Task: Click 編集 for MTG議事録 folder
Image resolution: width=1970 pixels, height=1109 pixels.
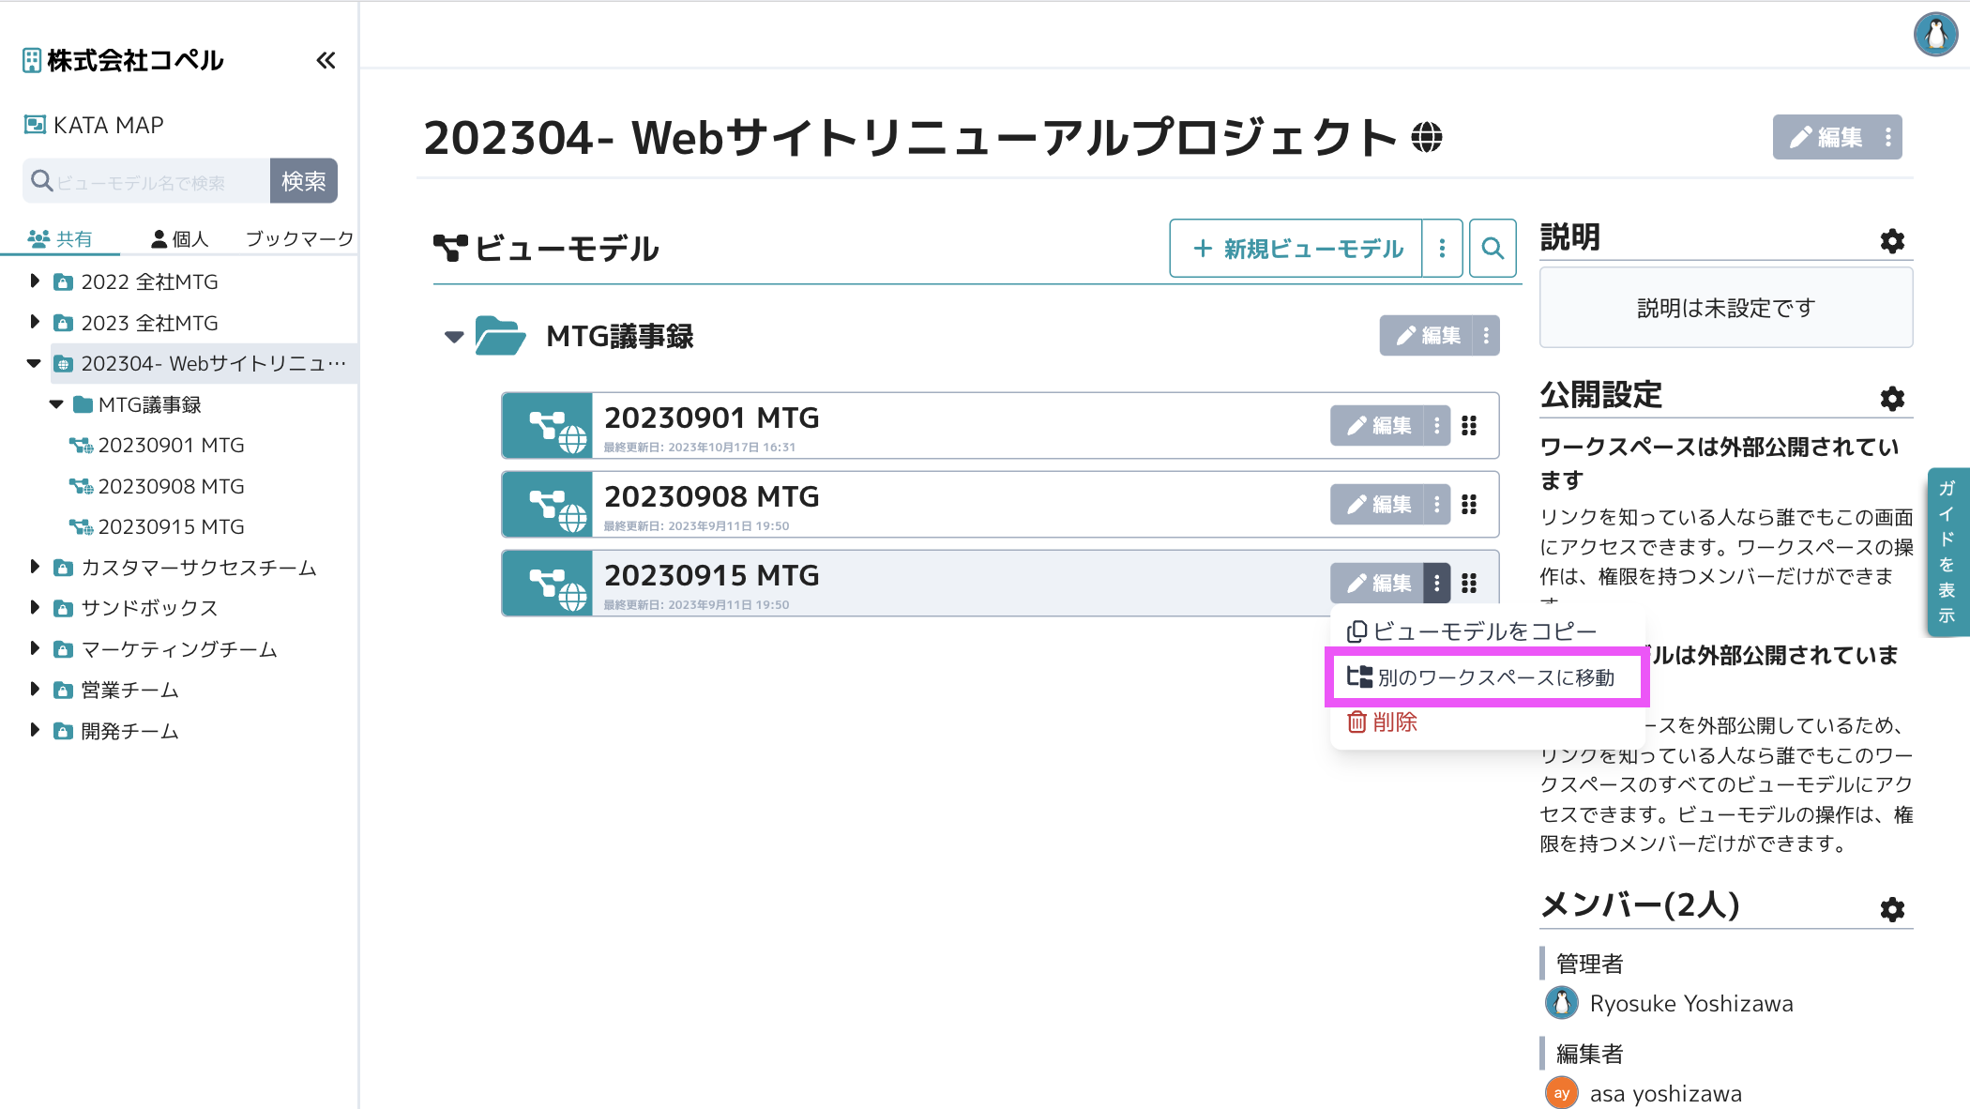Action: 1427,336
